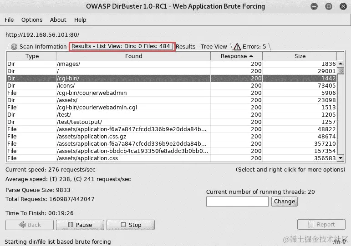Select the /test/testoutput/ row
Screen dimensions: 351x246
click(x=172, y=122)
